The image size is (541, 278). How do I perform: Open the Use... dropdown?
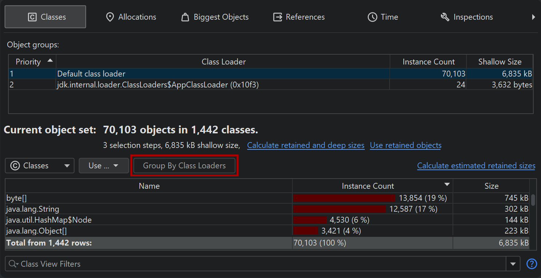pos(104,166)
